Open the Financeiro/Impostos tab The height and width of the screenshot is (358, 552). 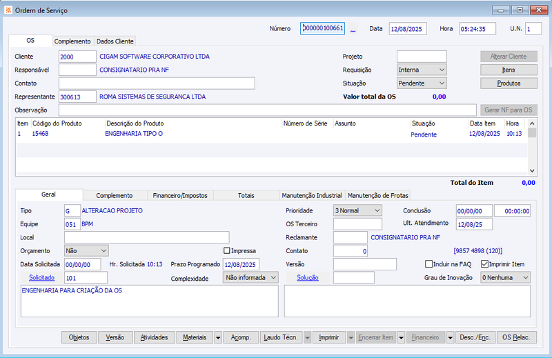(x=180, y=195)
